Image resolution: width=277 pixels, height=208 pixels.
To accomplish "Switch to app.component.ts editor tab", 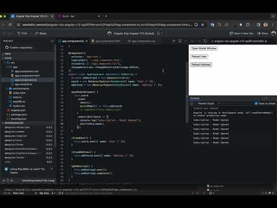I will coord(73,41).
